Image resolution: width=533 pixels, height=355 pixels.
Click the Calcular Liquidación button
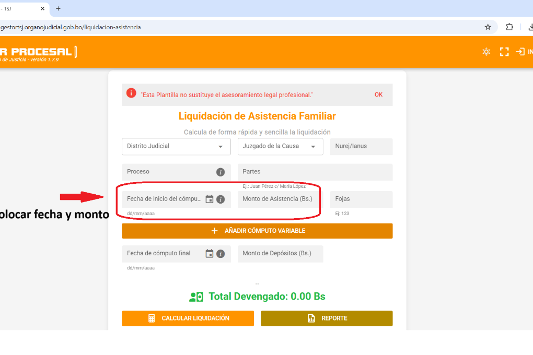188,318
